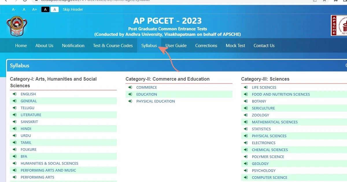Screen dimensions: 347x182
Task: Click the arrow icon beside STATISTICS
Action: 246,129
